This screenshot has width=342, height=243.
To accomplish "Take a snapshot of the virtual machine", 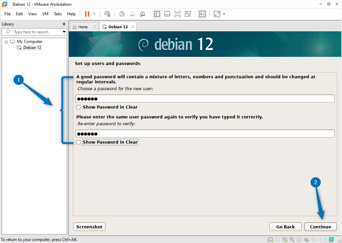I will coord(122,14).
